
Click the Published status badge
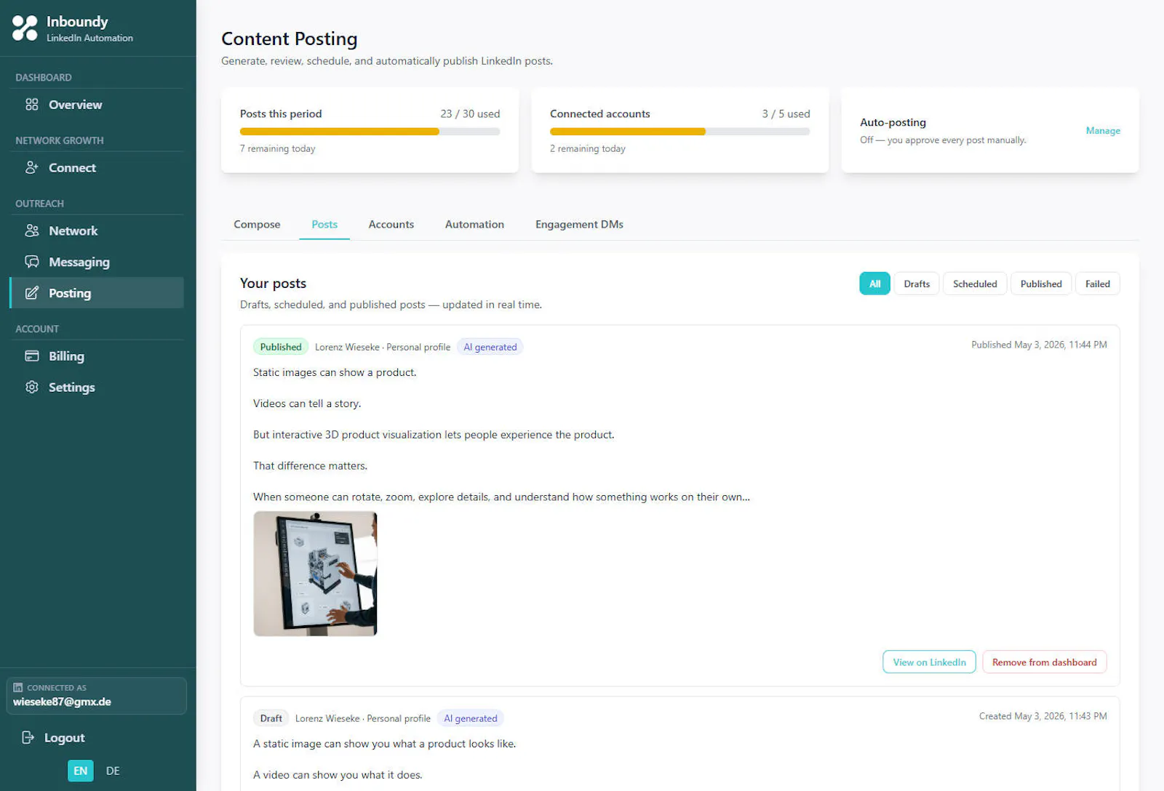coord(281,348)
